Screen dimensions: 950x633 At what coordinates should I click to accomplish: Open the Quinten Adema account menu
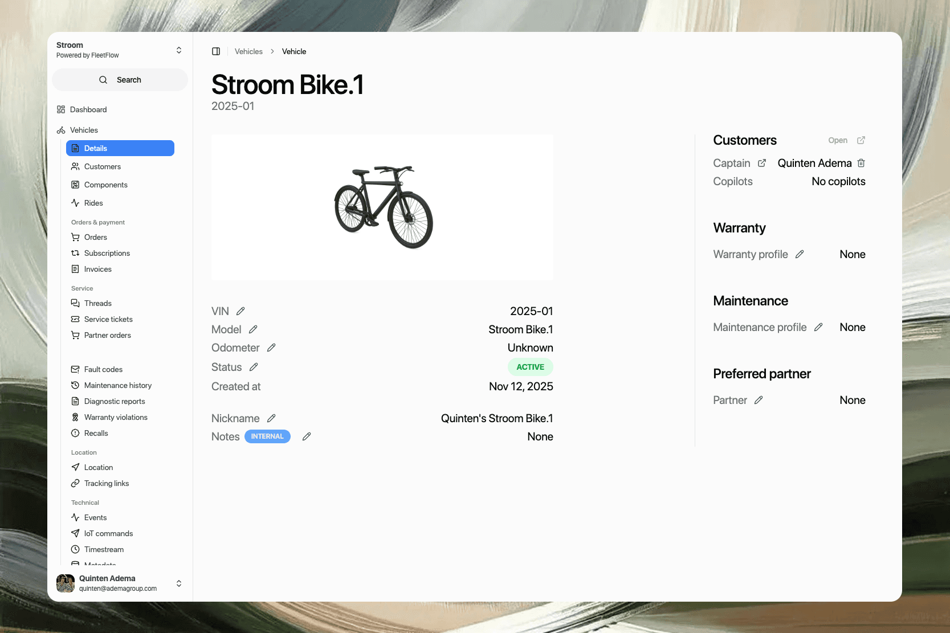pyautogui.click(x=179, y=583)
